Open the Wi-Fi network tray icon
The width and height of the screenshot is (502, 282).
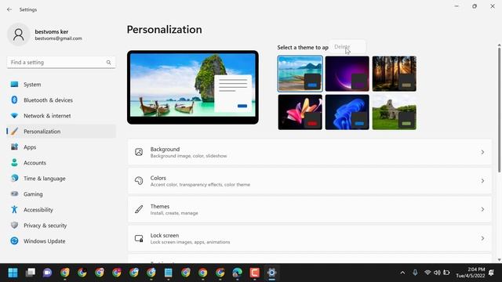(427, 273)
